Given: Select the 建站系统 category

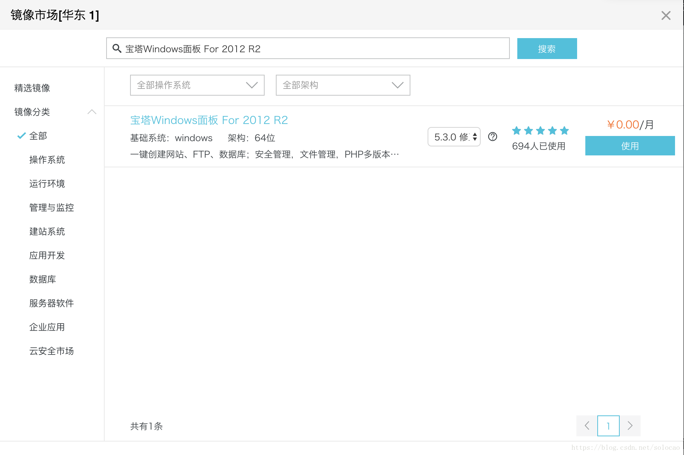Looking at the screenshot, I should (x=47, y=232).
